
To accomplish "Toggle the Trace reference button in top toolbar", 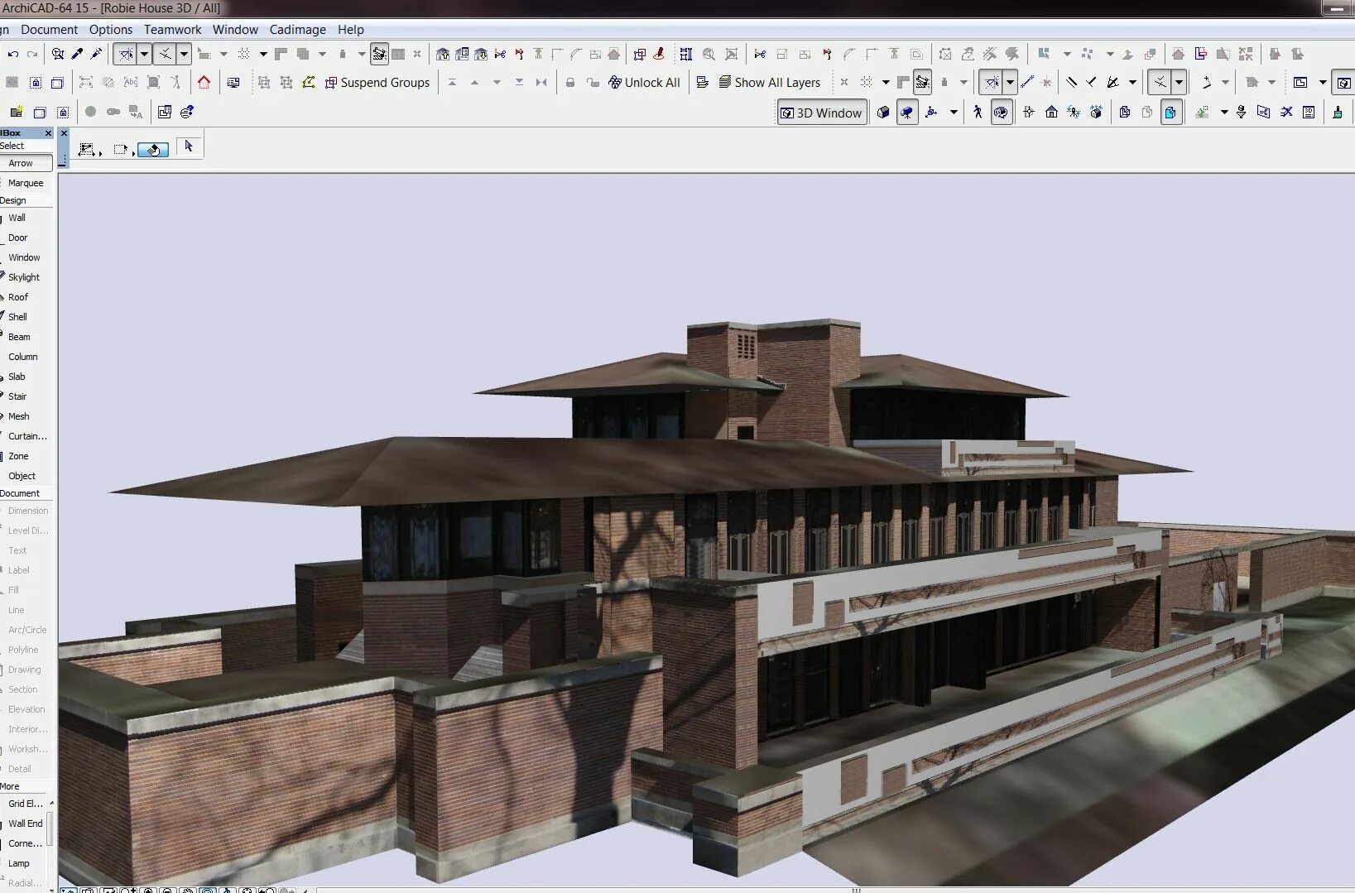I will 379,54.
